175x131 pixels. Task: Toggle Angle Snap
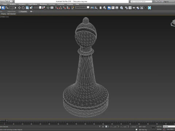[61, 8]
